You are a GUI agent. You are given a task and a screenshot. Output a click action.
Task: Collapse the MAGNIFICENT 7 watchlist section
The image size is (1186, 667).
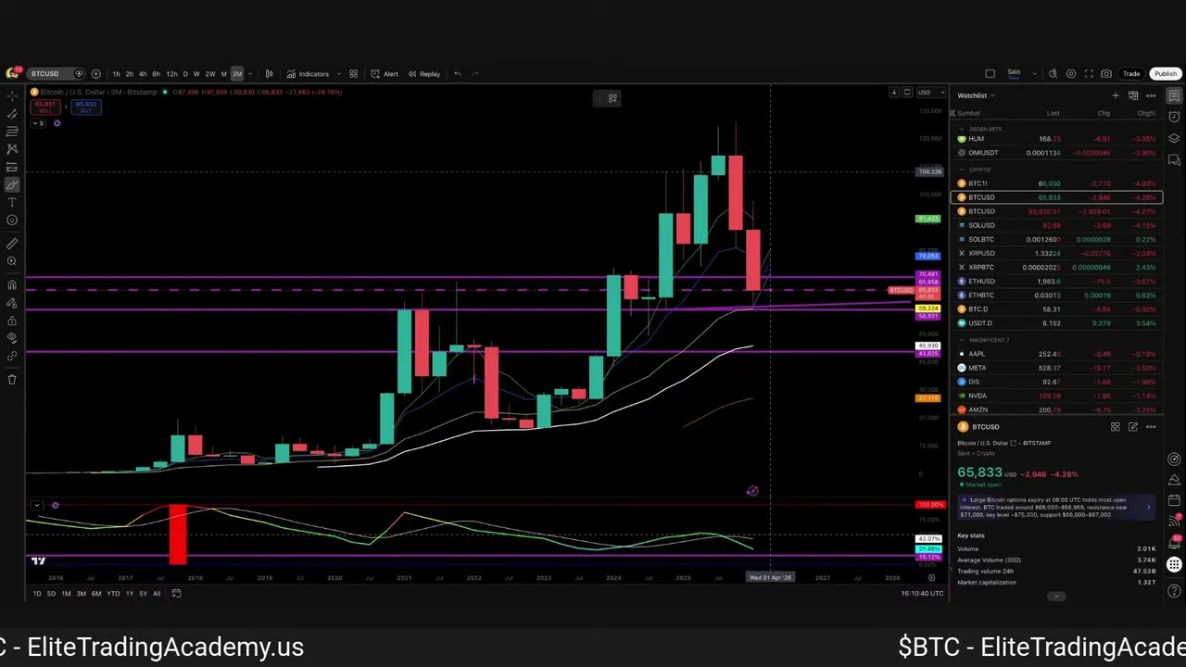[x=962, y=340]
